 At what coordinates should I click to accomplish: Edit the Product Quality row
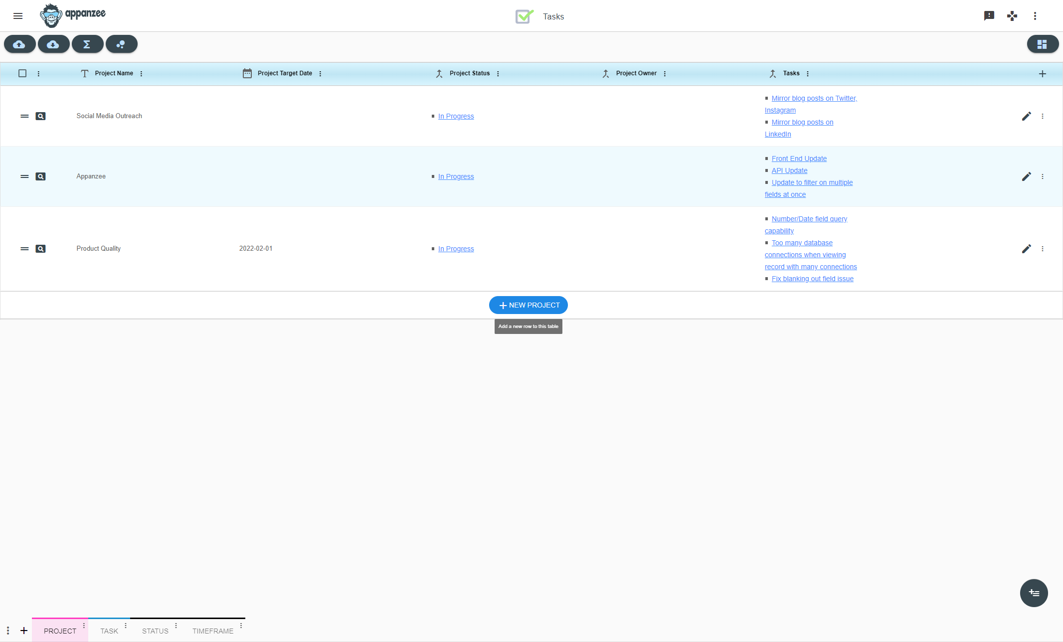[1026, 249]
